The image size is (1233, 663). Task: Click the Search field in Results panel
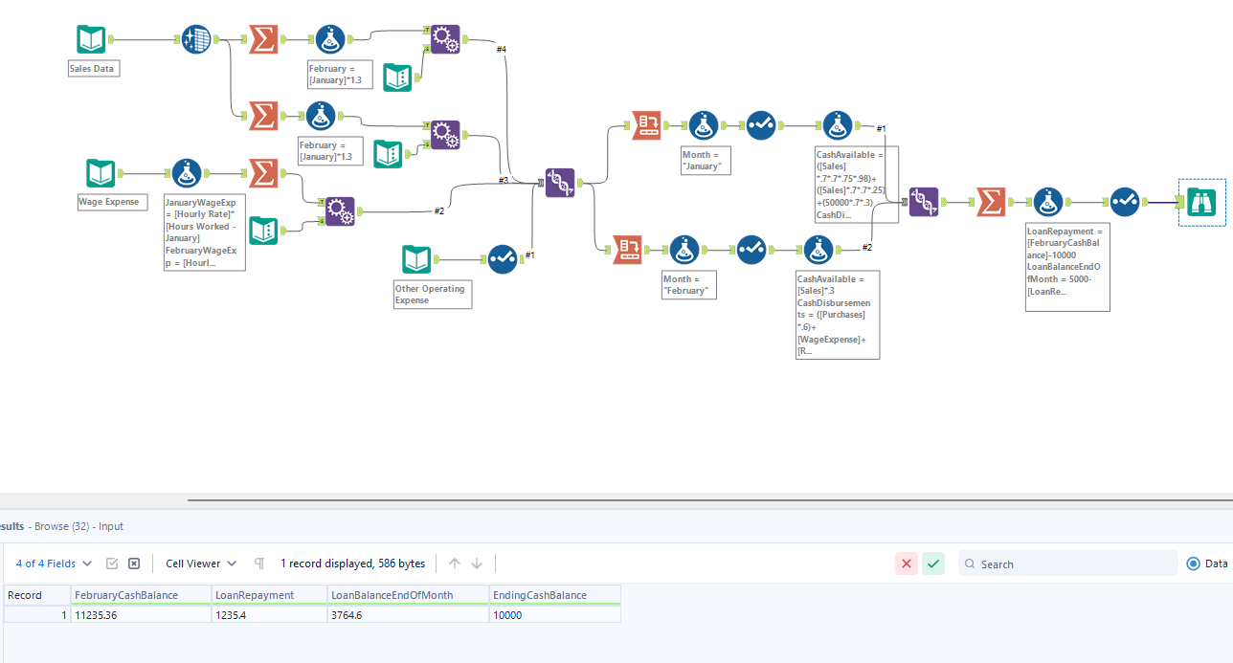pos(1072,564)
